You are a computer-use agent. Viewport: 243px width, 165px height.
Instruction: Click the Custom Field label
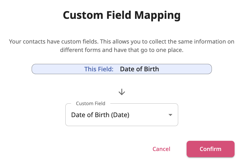[x=91, y=103]
